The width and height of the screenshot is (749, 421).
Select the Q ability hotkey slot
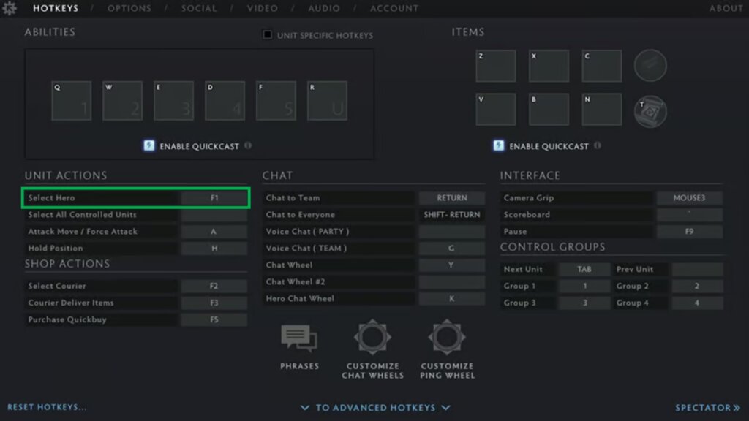tap(71, 100)
